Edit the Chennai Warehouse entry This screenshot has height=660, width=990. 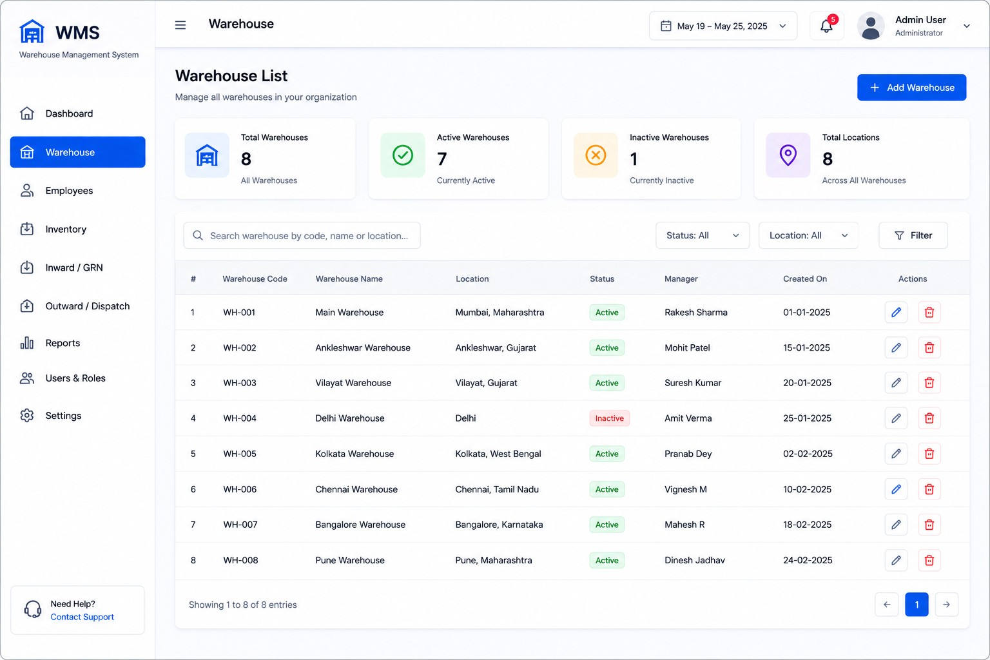tap(896, 489)
